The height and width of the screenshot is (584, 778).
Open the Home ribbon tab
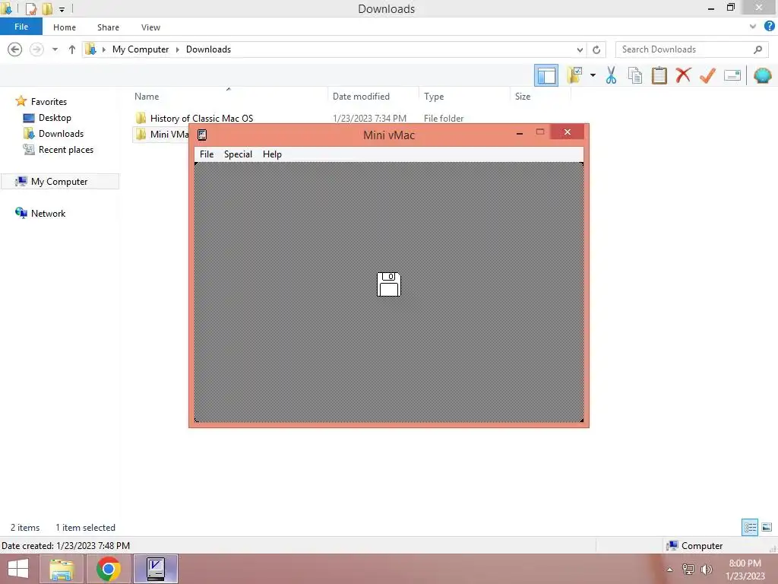[x=65, y=27]
